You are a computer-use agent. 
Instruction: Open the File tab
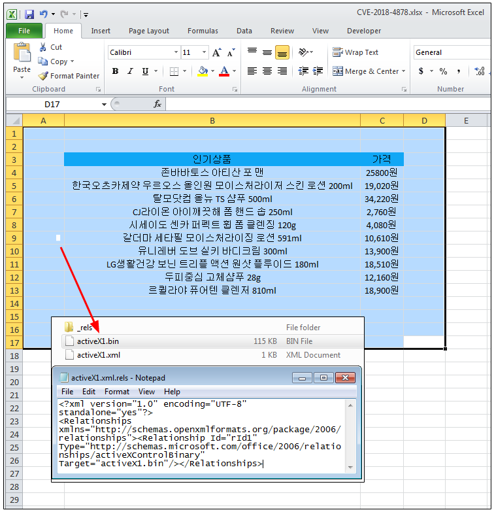pyautogui.click(x=24, y=31)
